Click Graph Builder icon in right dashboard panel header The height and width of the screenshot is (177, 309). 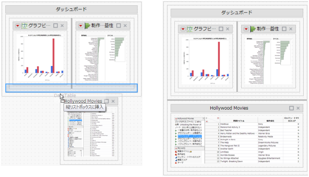point(190,29)
